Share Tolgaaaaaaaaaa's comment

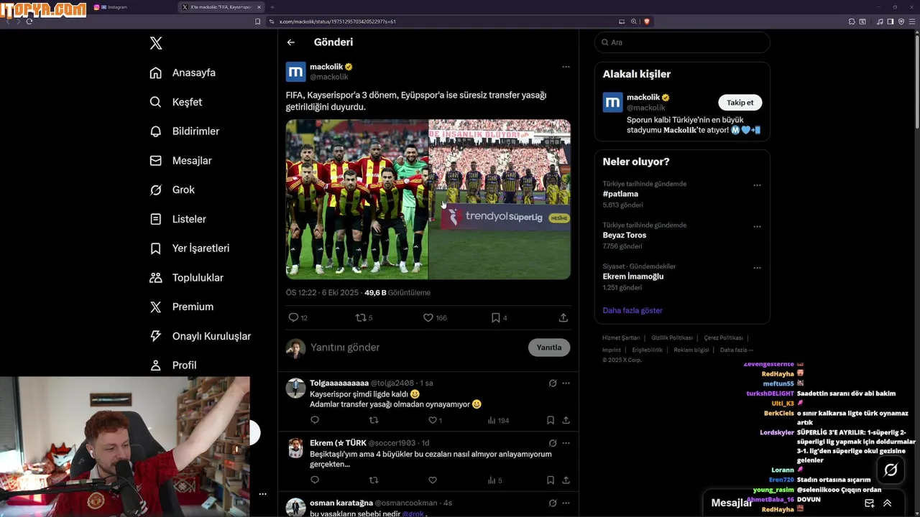(566, 420)
